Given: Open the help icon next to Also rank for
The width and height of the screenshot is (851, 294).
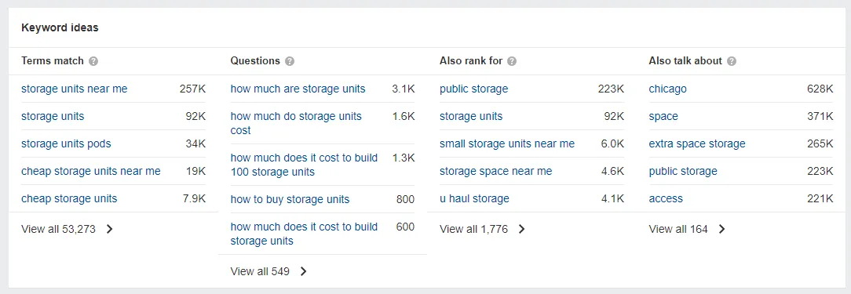Looking at the screenshot, I should pos(512,61).
